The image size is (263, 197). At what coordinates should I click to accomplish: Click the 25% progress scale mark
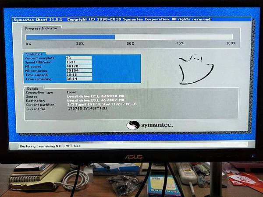pos(80,43)
